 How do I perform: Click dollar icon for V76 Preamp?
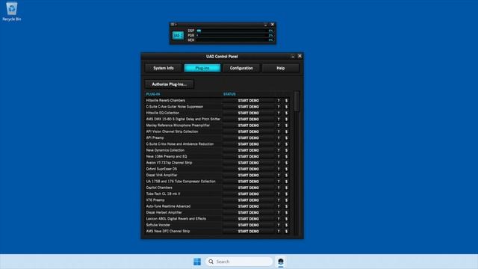pos(286,200)
